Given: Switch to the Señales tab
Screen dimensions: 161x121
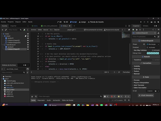Looking at the screenshot, I should click(145, 26).
